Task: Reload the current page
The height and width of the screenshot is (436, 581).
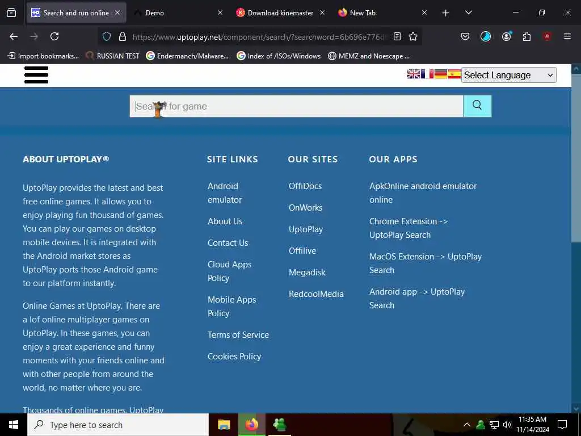Action: [54, 36]
